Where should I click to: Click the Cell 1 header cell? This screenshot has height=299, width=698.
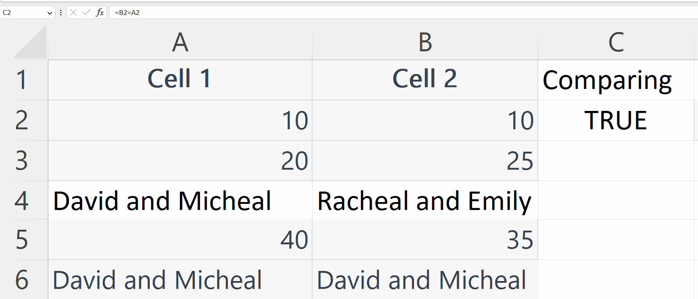179,80
